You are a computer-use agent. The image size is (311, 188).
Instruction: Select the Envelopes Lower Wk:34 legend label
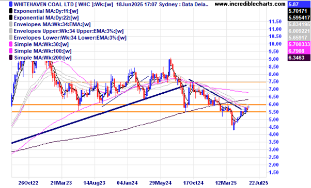(x=70, y=38)
